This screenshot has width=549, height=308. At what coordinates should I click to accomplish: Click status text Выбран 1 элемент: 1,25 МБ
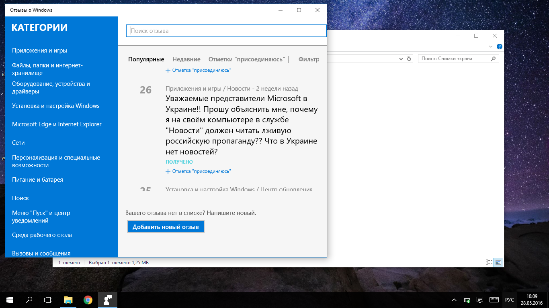coord(119,263)
